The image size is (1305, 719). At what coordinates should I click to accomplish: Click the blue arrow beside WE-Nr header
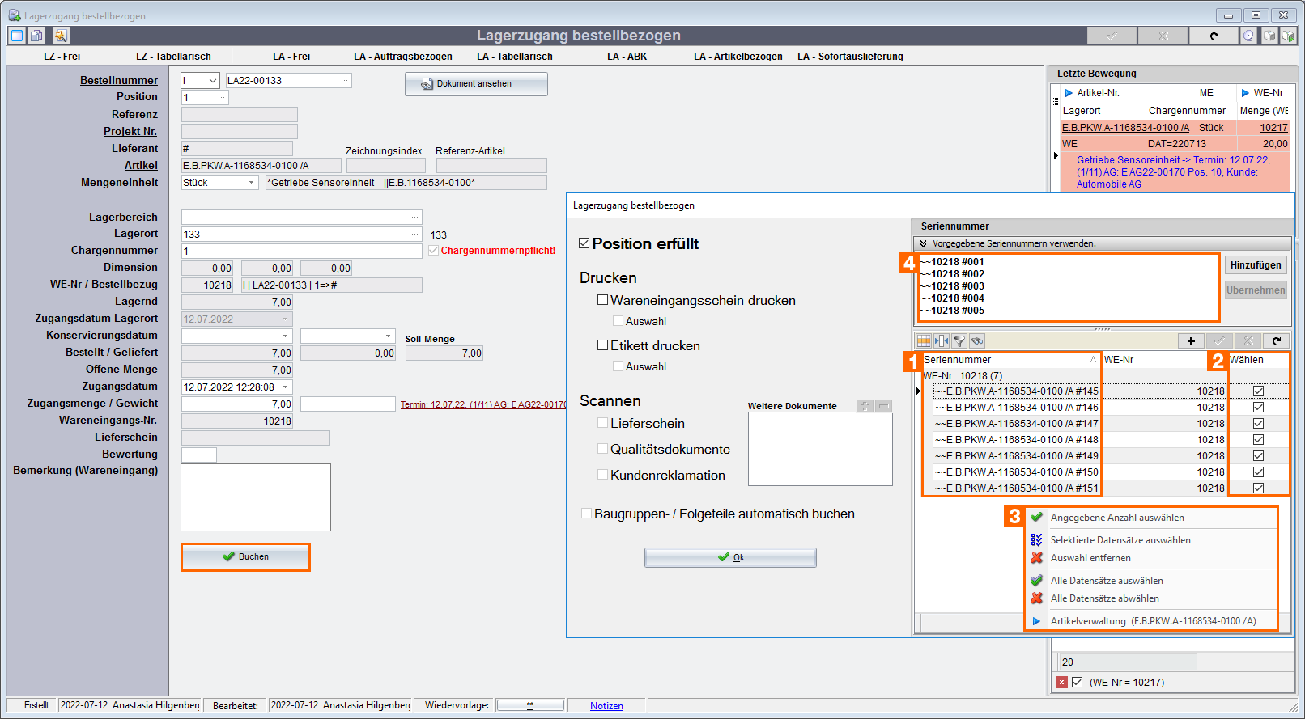(1245, 93)
